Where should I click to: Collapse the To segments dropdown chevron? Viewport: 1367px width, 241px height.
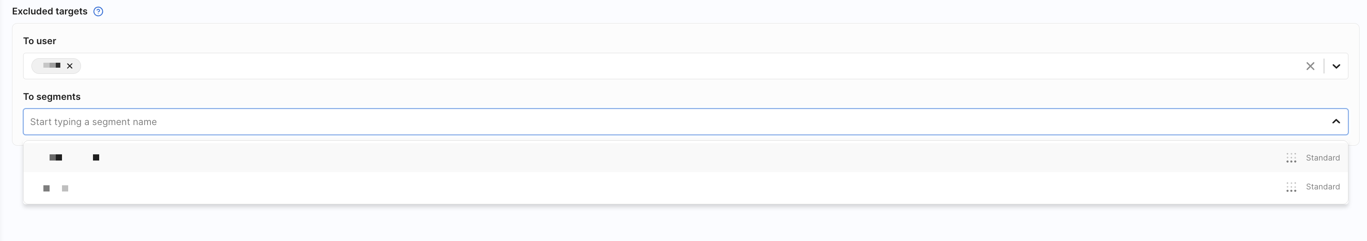tap(1336, 122)
